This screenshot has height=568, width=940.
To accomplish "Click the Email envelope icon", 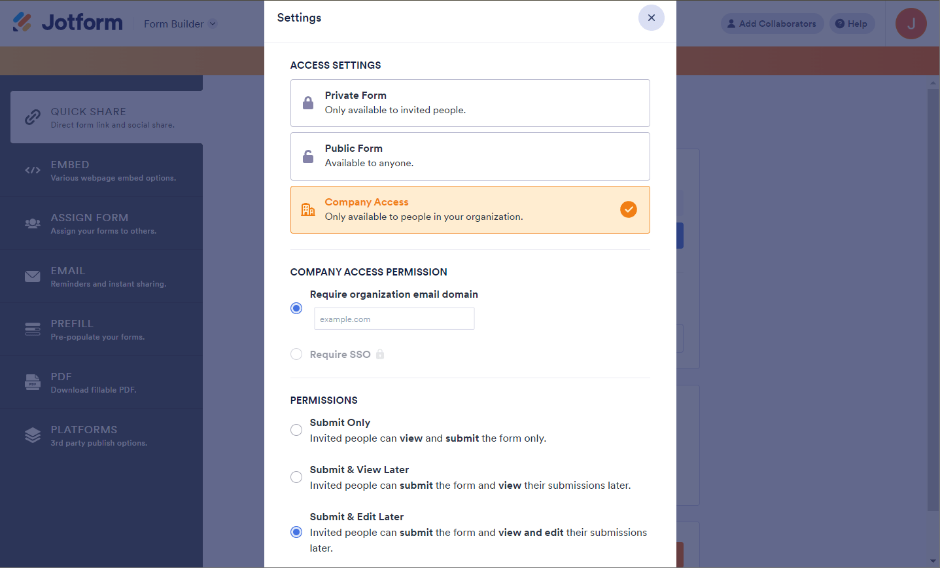I will (x=33, y=276).
